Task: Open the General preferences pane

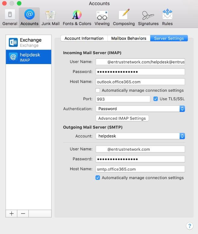Action: [x=10, y=18]
